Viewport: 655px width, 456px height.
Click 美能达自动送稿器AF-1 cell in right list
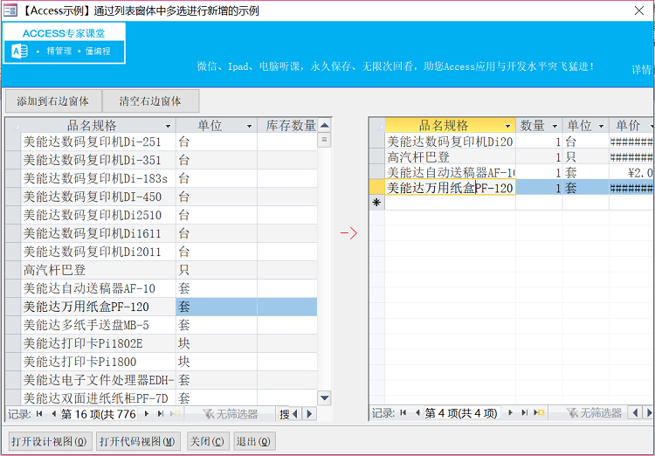pyautogui.click(x=450, y=173)
